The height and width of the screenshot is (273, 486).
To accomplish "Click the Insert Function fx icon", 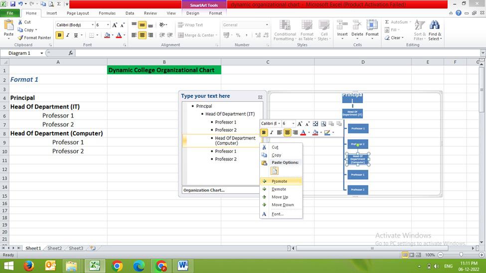I will [71, 53].
